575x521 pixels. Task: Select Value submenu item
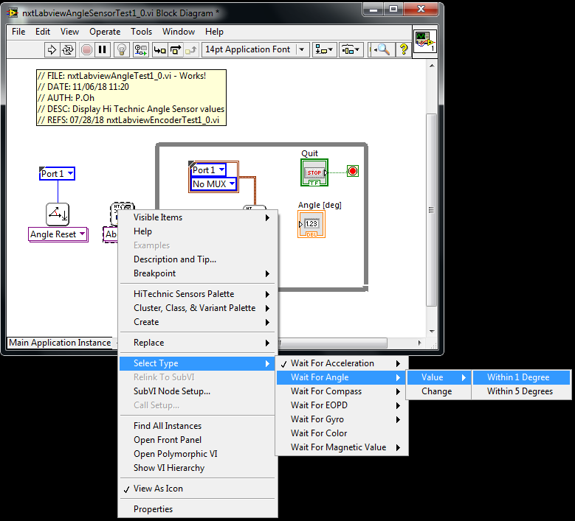coord(438,377)
